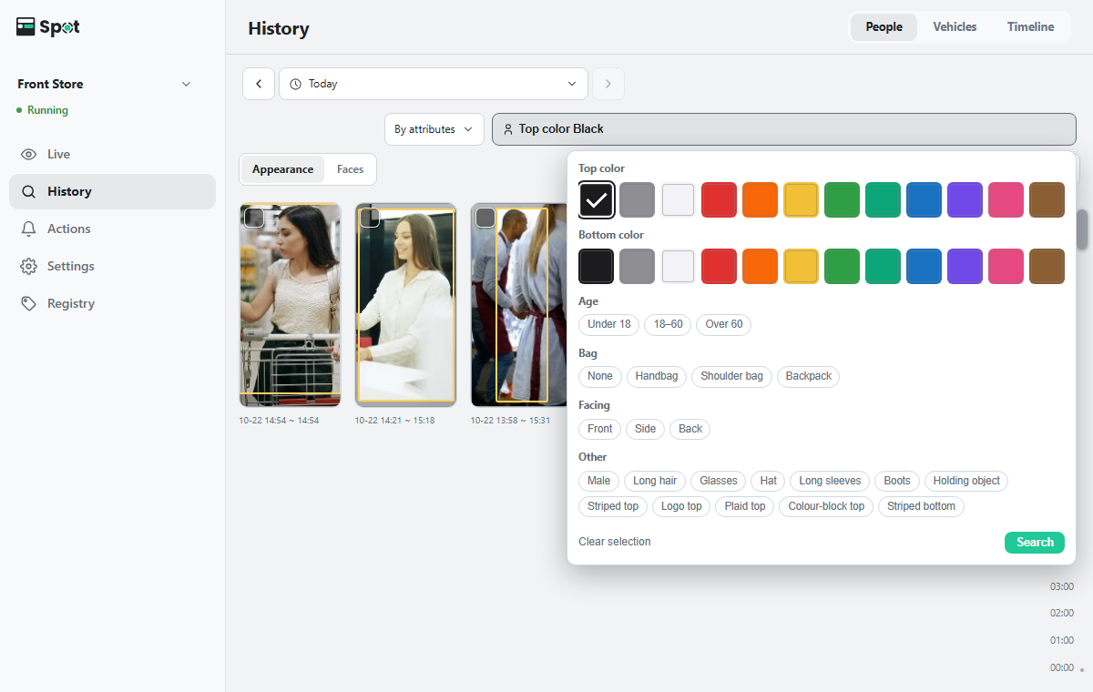Pick yellow Bottom color swatch
This screenshot has height=692, width=1093.
pyautogui.click(x=801, y=266)
